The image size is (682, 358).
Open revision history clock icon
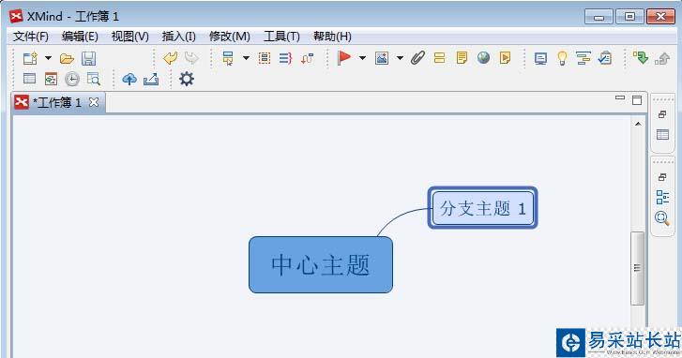[72, 79]
